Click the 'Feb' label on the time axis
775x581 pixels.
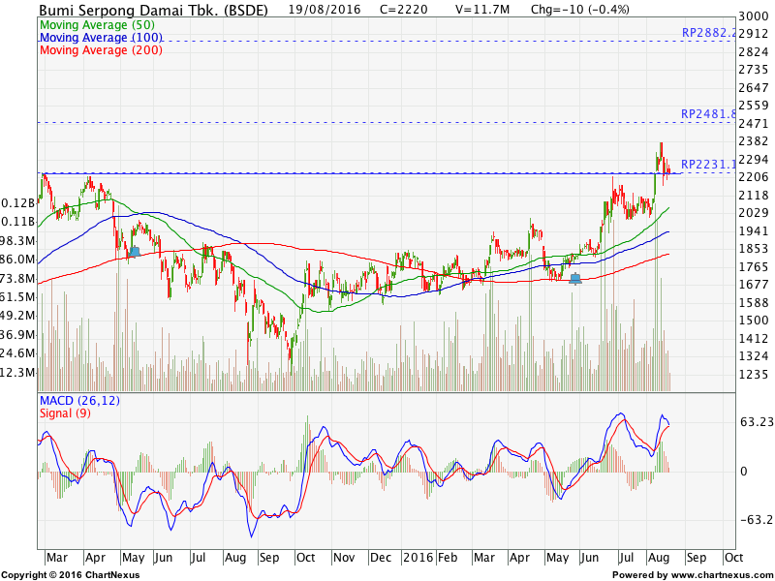[448, 558]
